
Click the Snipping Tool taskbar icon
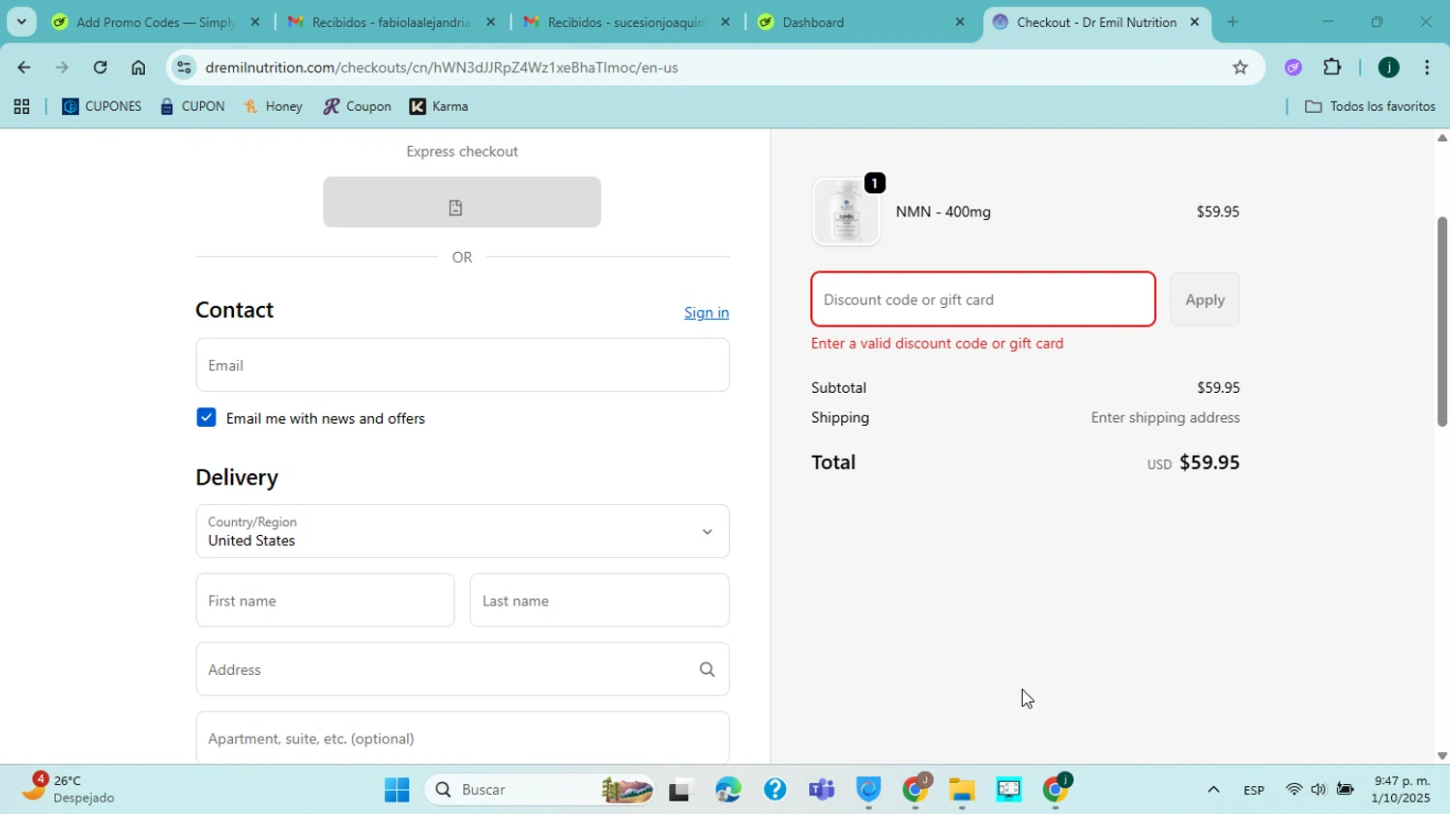[x=1008, y=790]
